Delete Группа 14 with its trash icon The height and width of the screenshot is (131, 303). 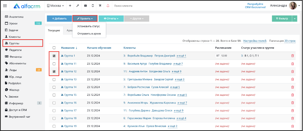click(292, 87)
